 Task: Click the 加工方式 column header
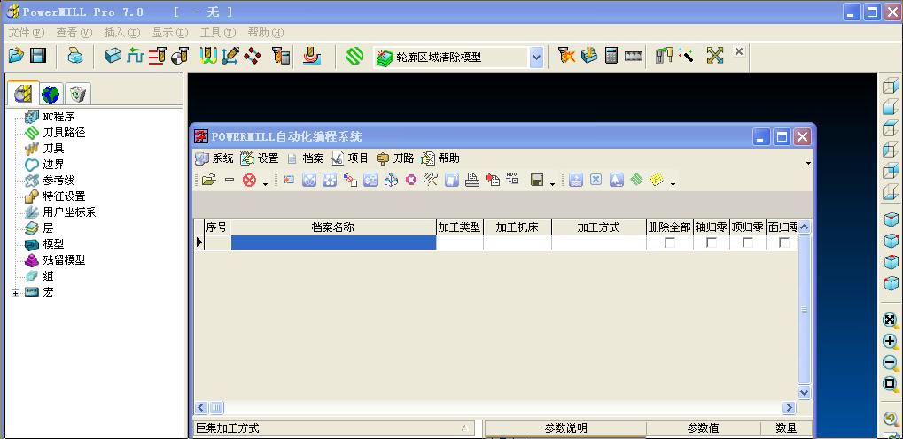(x=599, y=227)
